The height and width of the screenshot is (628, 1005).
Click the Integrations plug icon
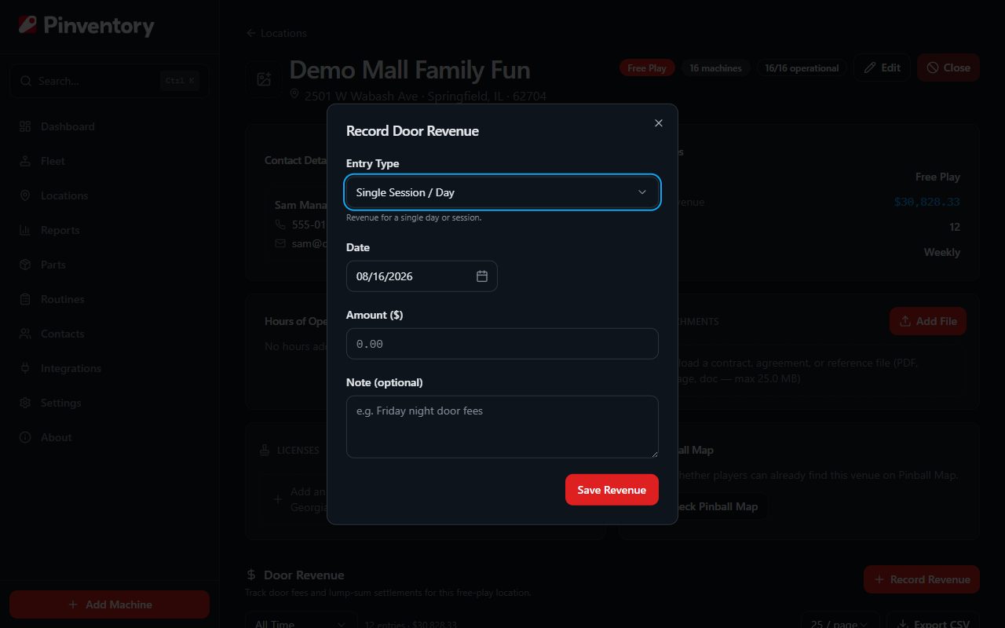point(25,368)
